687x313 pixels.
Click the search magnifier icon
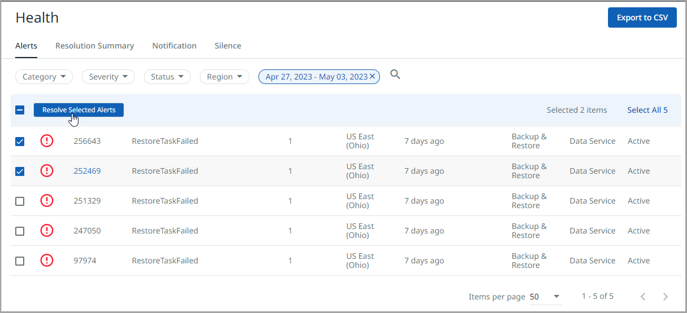[395, 74]
